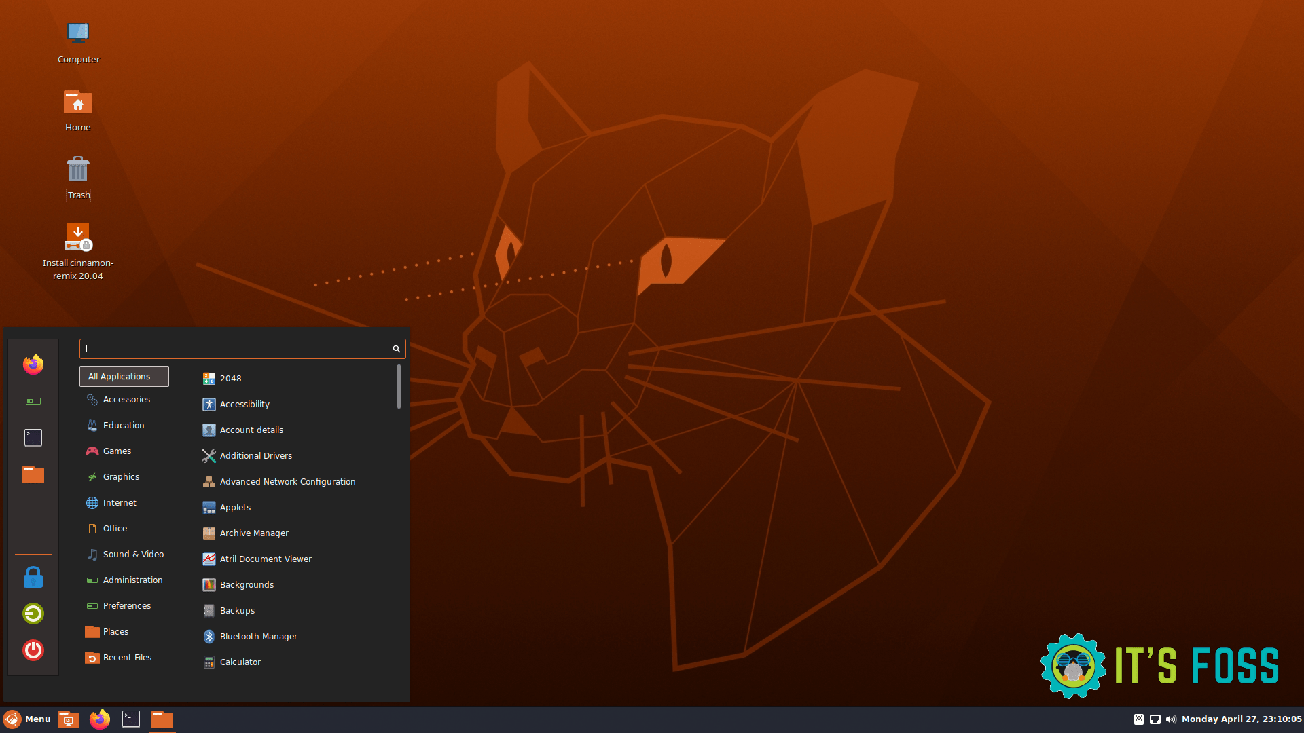Open Firefox from the menu sidebar
The height and width of the screenshot is (733, 1304).
point(33,364)
